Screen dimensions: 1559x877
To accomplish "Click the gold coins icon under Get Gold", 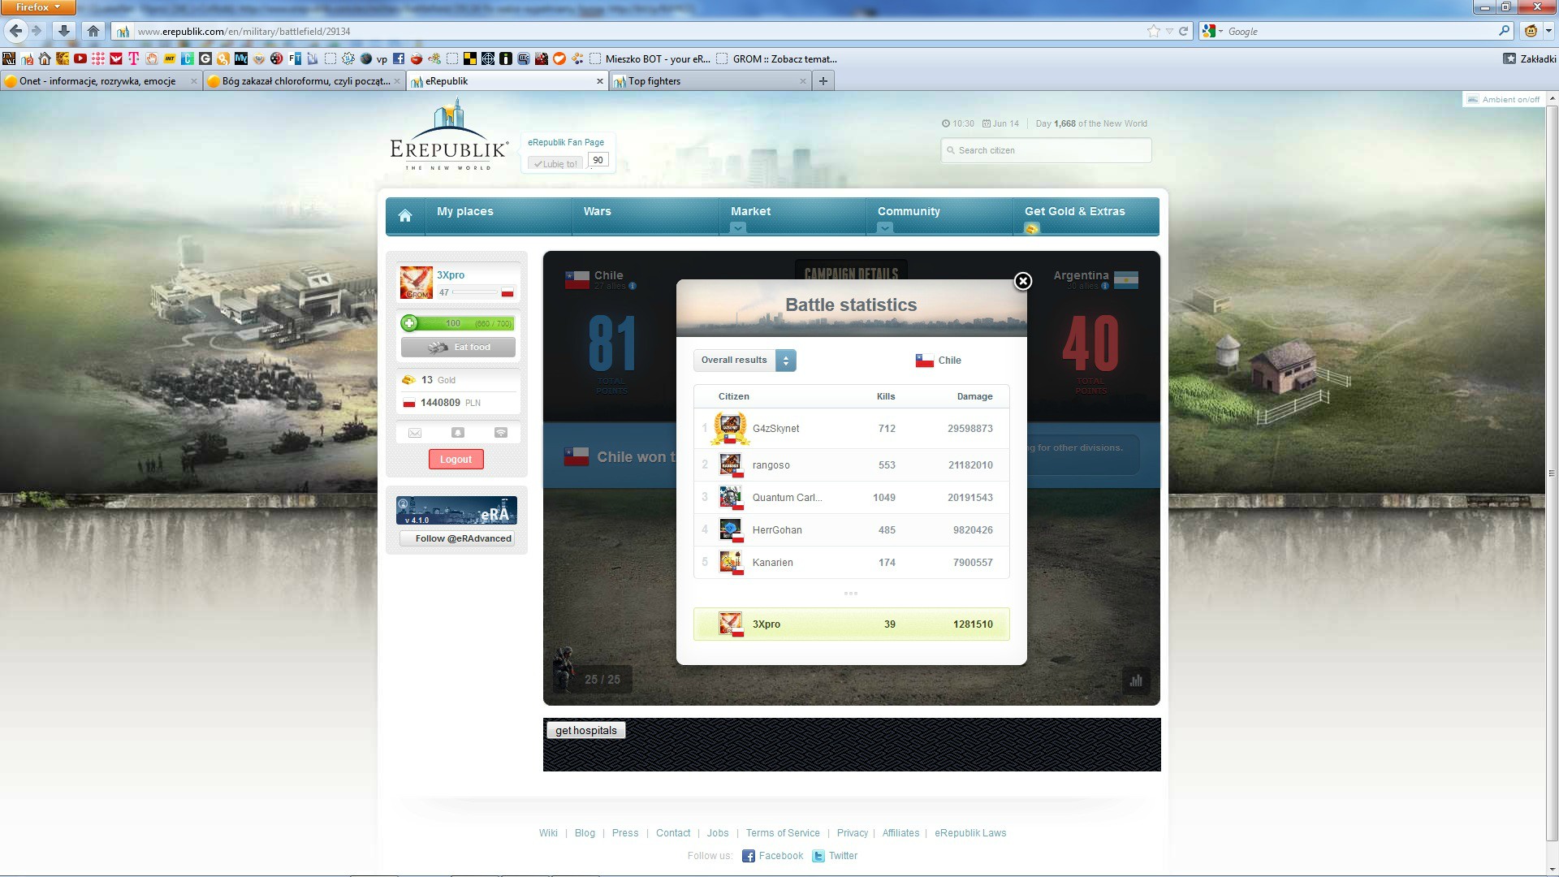I will [1031, 229].
